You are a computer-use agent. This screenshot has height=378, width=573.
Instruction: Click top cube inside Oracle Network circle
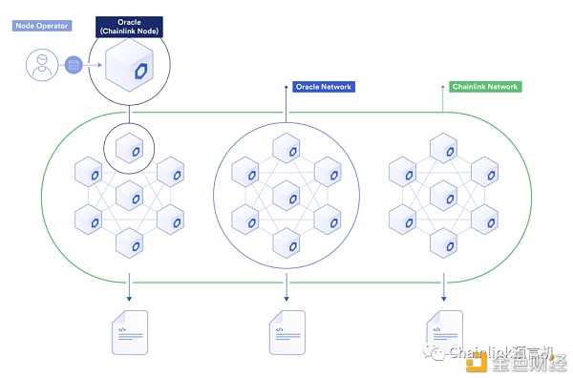[286, 148]
